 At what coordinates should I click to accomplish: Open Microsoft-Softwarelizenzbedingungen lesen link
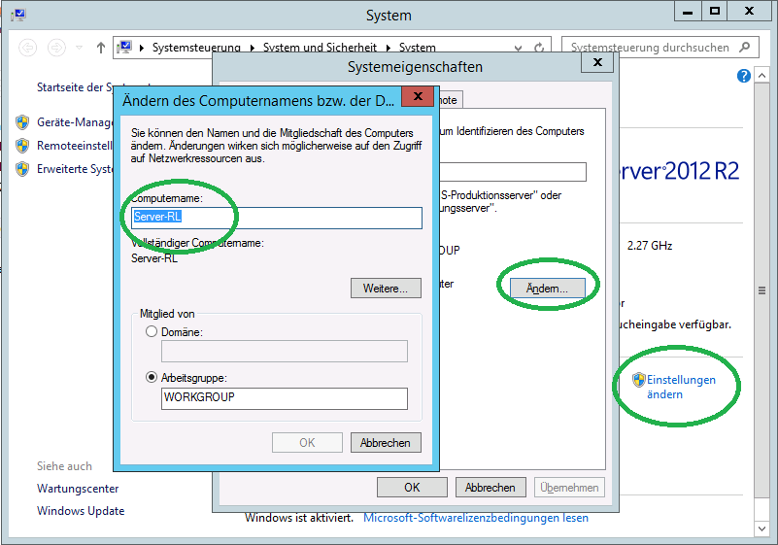(x=475, y=518)
